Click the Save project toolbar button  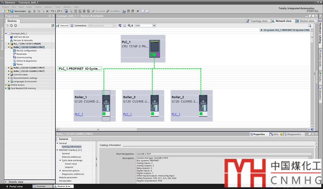pos(18,11)
